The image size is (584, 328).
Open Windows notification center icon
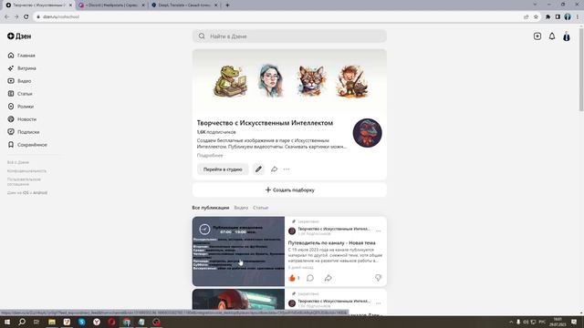(x=574, y=322)
